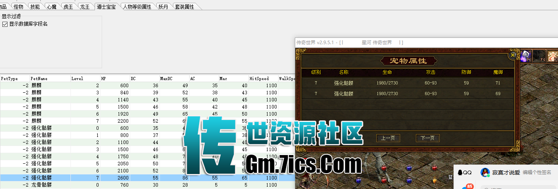
Task: Select the HP cell 2200
Action: 115,121
